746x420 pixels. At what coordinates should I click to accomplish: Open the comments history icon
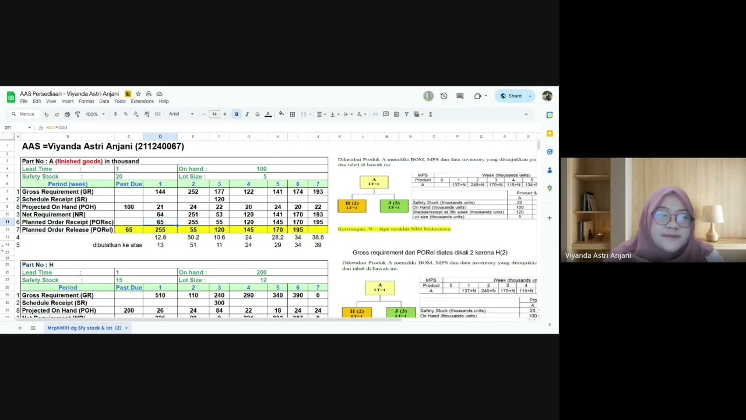(x=460, y=96)
